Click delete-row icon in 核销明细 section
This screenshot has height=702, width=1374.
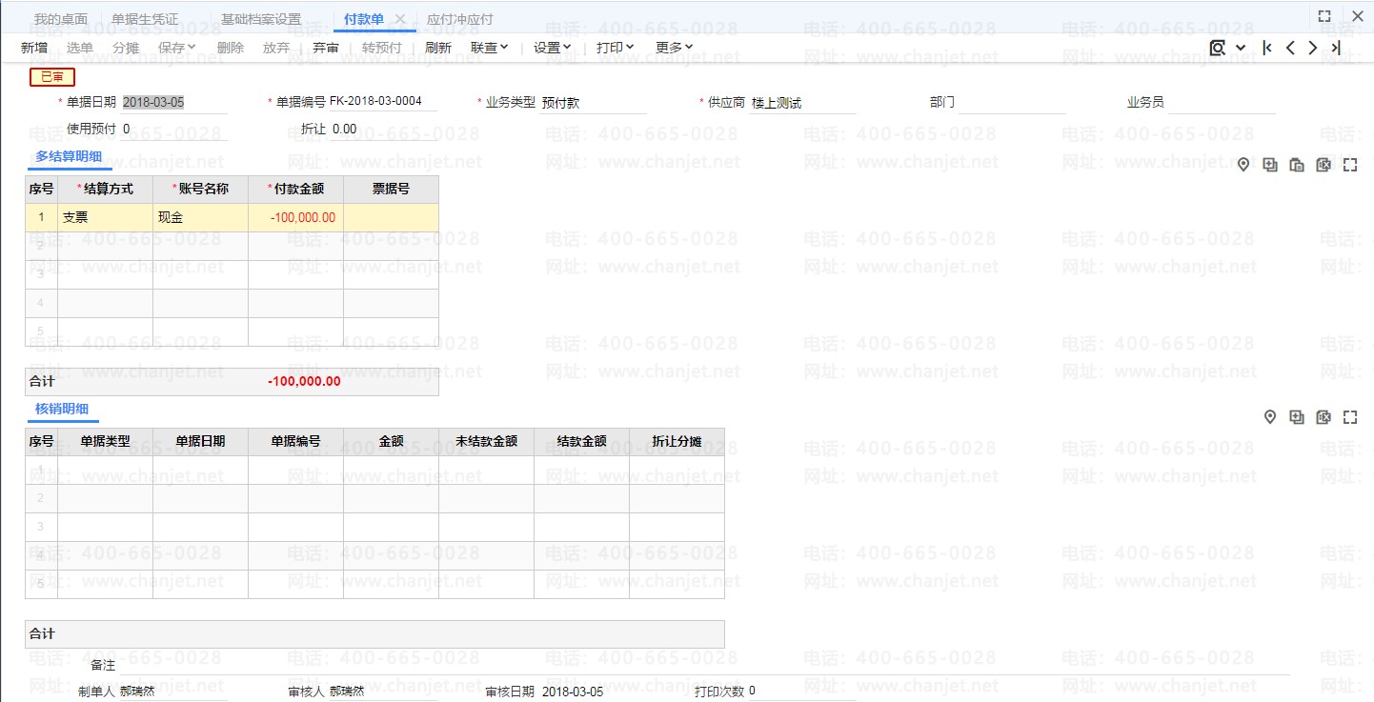[x=1323, y=417]
